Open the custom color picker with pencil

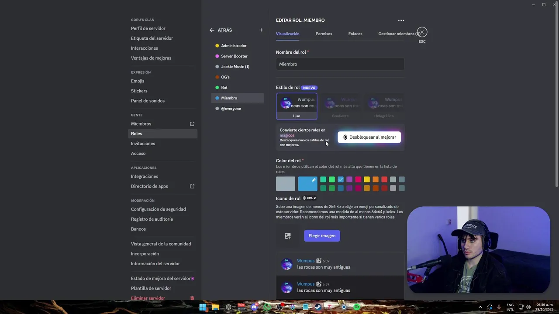pyautogui.click(x=307, y=184)
